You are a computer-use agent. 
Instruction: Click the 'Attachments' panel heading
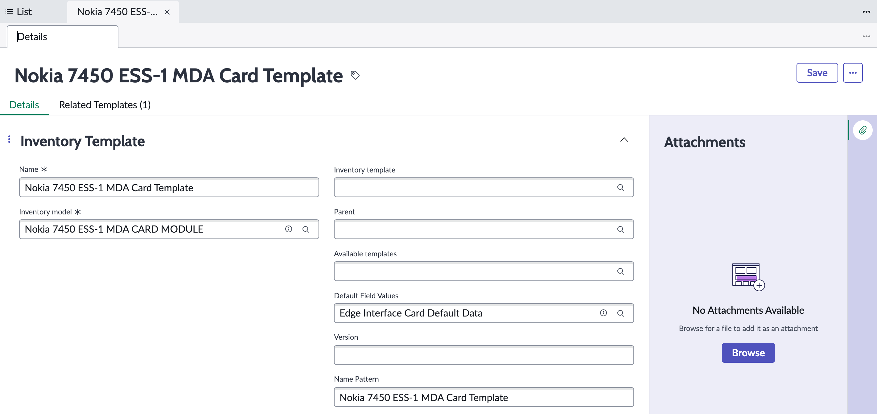coord(704,142)
